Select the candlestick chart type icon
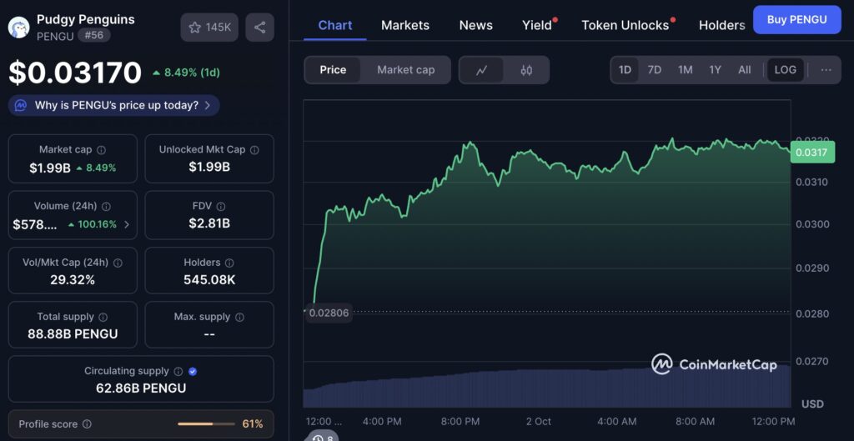Viewport: 854px width, 441px height. point(526,70)
